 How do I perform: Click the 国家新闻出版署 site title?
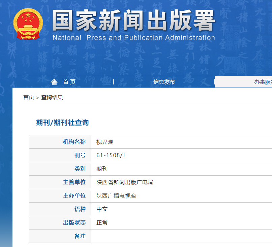pos(133,21)
